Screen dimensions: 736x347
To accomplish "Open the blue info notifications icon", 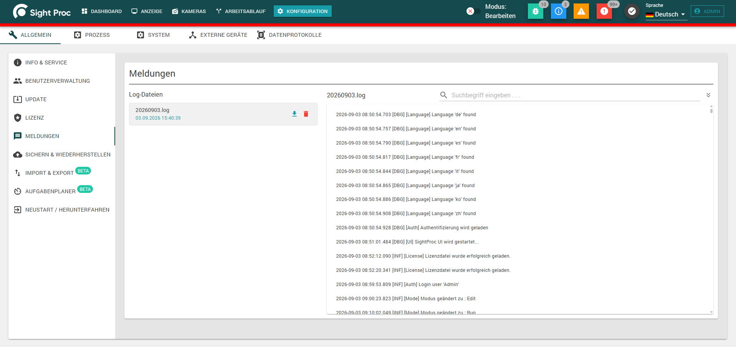I will click(x=559, y=11).
